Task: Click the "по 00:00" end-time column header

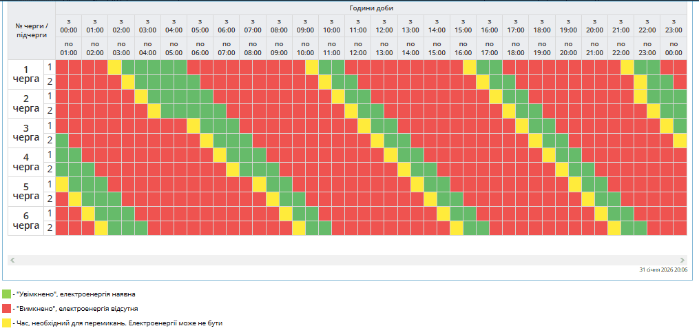Action: coord(674,48)
